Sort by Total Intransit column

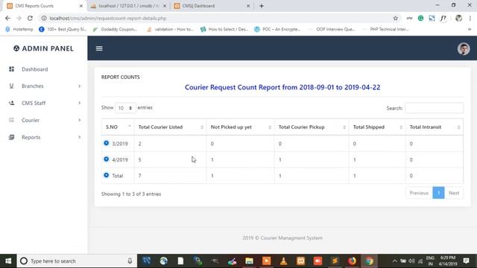point(435,127)
